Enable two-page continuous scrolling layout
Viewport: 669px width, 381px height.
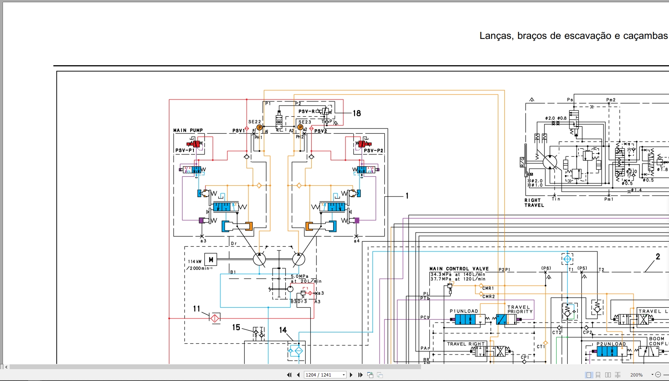click(617, 375)
